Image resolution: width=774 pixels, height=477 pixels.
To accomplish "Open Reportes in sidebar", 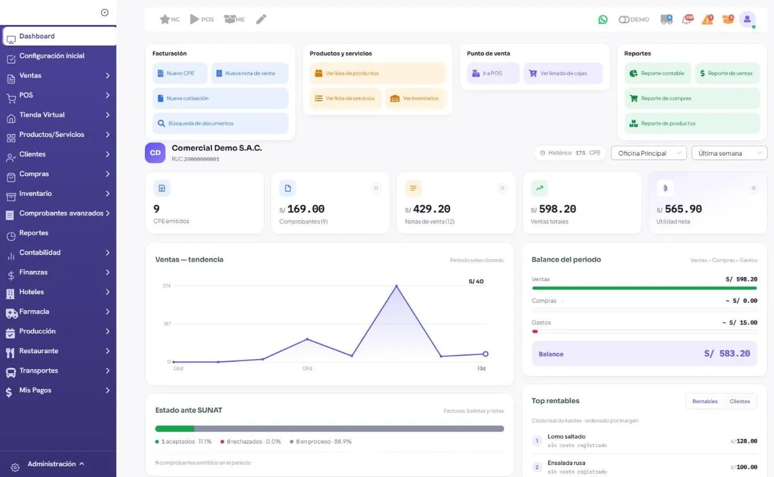I will point(58,233).
